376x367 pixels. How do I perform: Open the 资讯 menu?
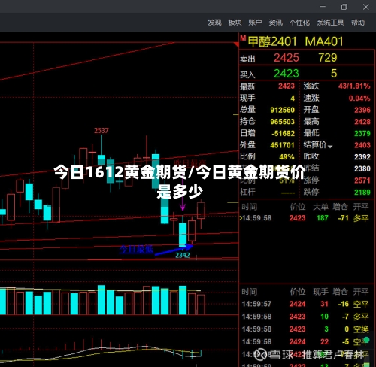276,23
